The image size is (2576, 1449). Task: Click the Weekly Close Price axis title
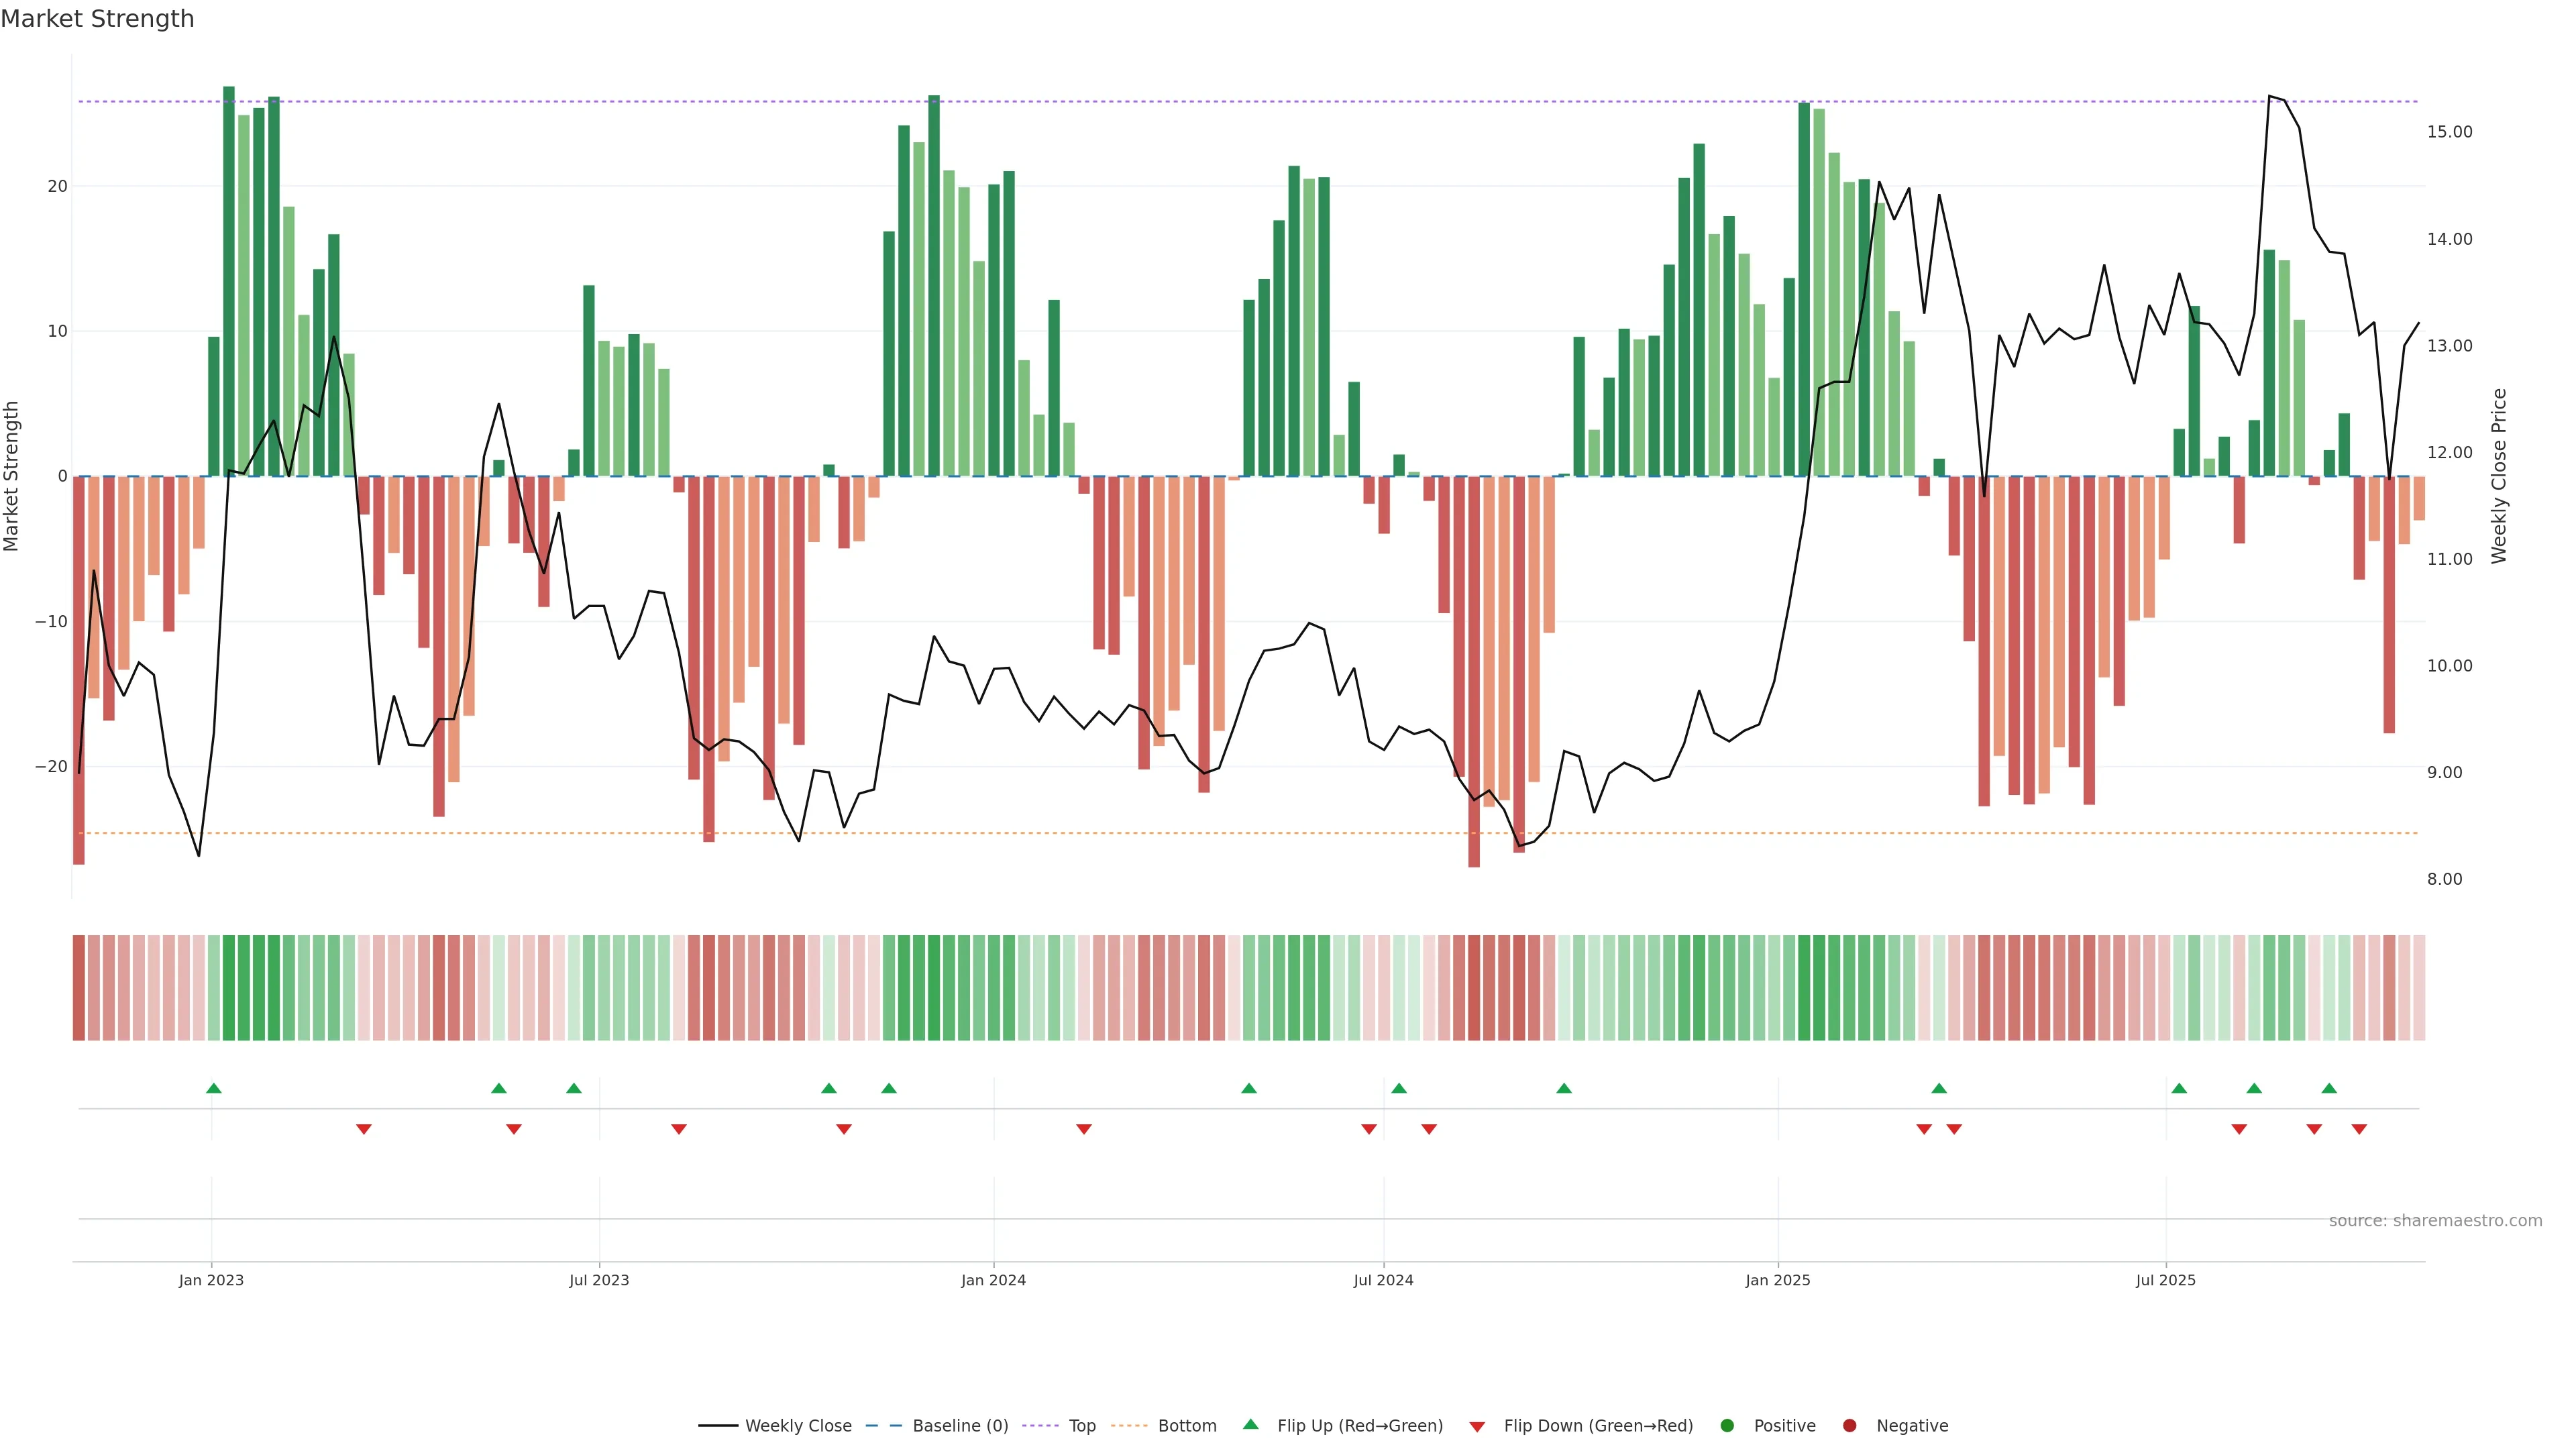pos(2499,476)
